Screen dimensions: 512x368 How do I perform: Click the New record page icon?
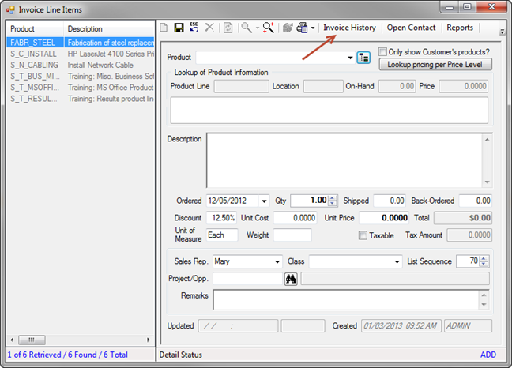(x=164, y=28)
